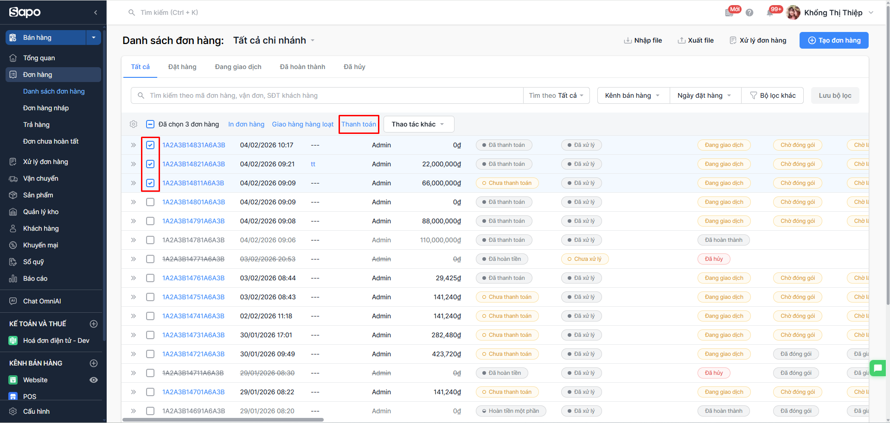Click the what's new icon with Mới badge
The height and width of the screenshot is (423, 890).
(730, 13)
